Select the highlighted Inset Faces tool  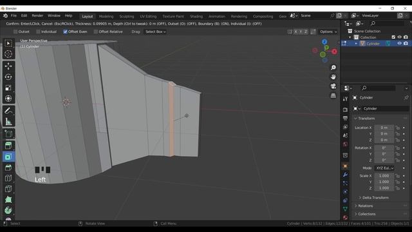click(x=8, y=157)
